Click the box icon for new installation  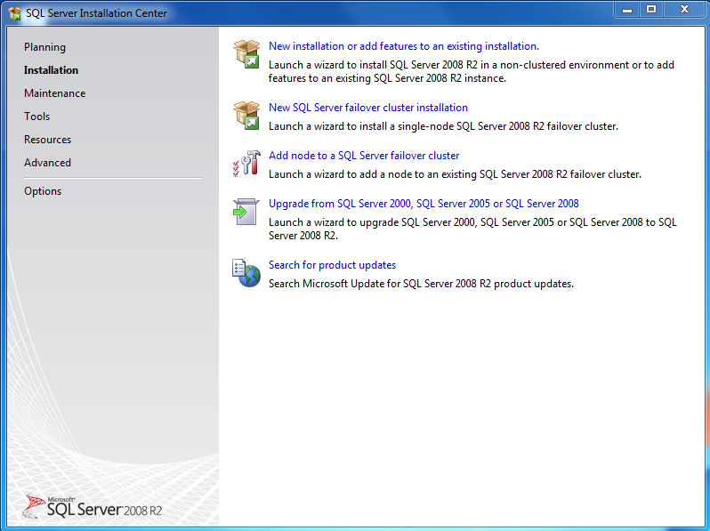tap(246, 54)
